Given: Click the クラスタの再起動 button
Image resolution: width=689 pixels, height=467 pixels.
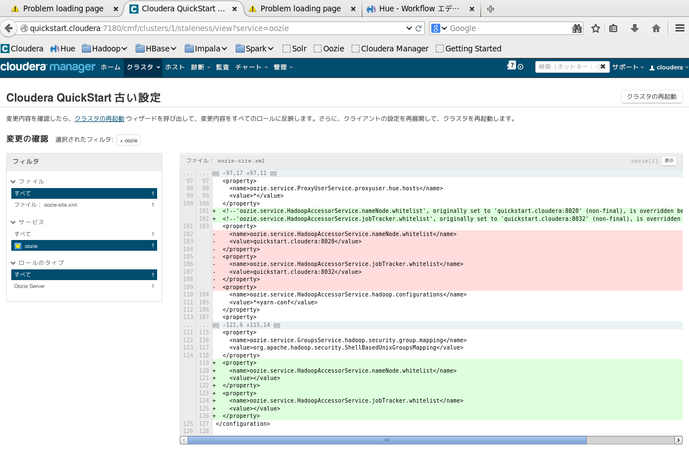Looking at the screenshot, I should 652,97.
